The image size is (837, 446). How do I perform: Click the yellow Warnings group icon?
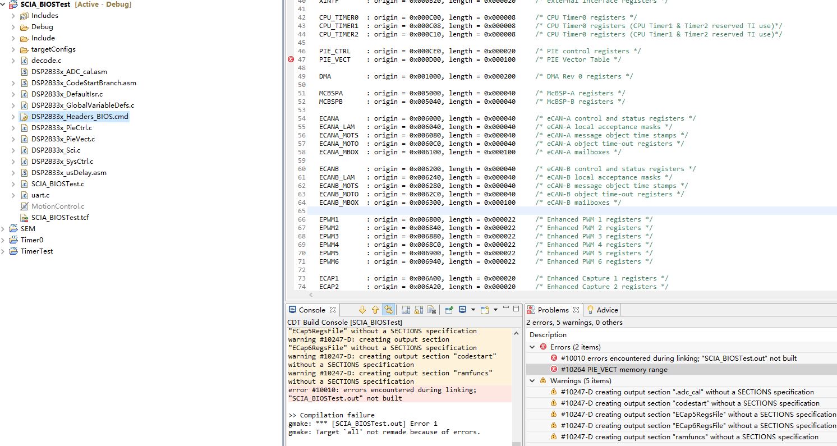543,381
